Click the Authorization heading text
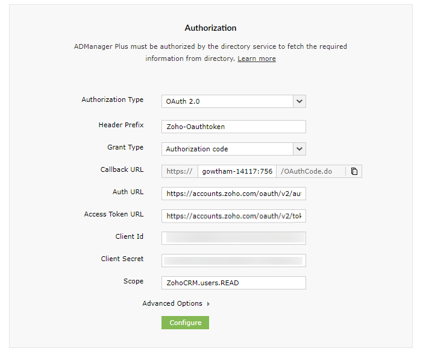This screenshot has height=354, width=423. point(210,28)
